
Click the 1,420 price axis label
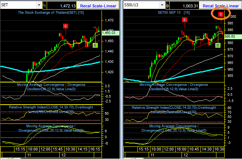(109, 72)
